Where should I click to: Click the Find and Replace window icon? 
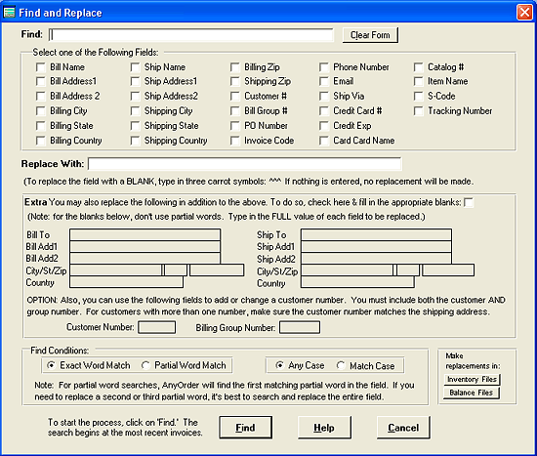(x=9, y=13)
